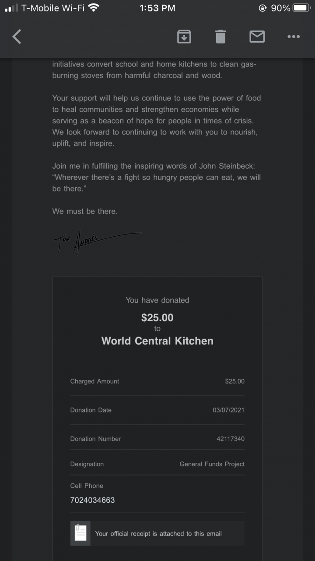315x561 pixels.
Task: Tap the cellular signal strength bars
Action: pos(11,8)
